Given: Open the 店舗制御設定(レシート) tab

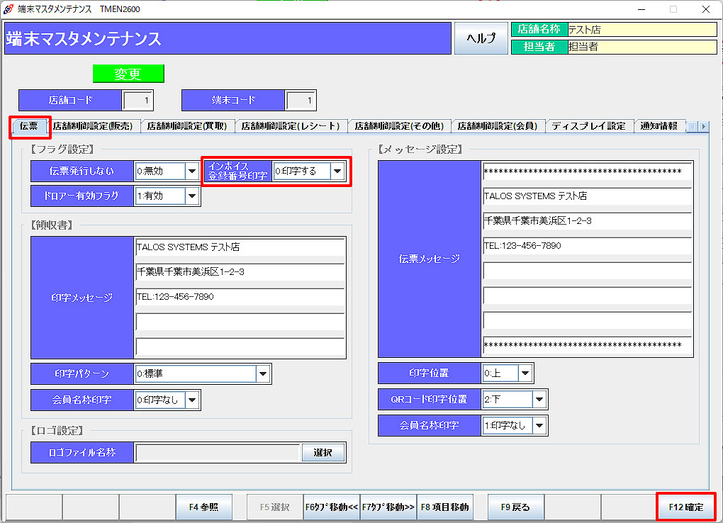Looking at the screenshot, I should pos(291,126).
